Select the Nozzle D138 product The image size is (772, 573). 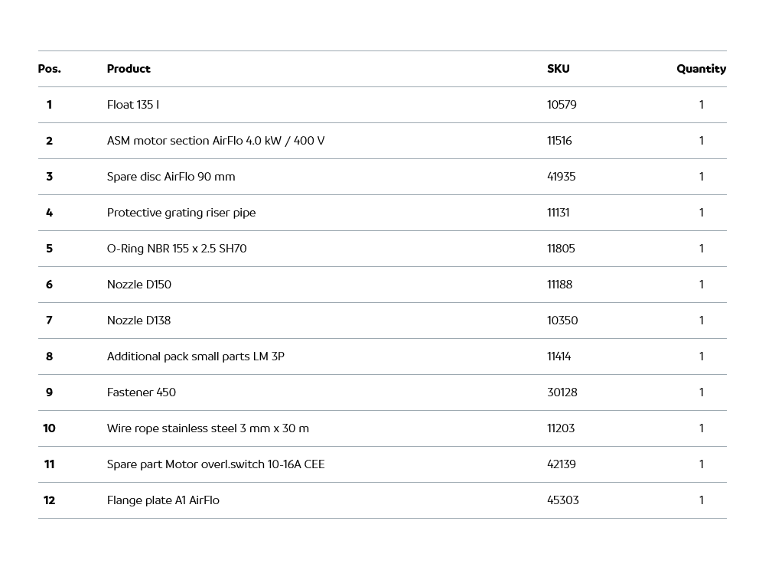[x=138, y=321]
